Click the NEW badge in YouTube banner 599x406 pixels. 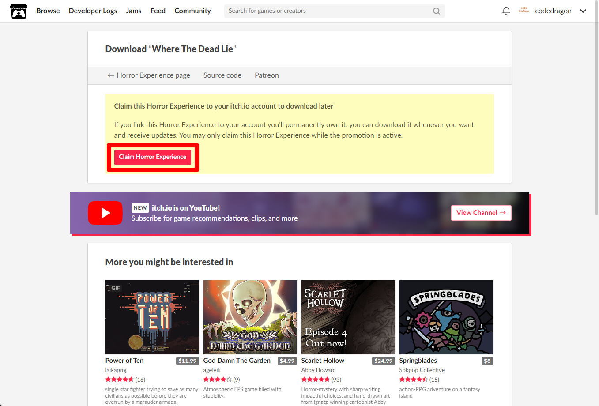(x=140, y=208)
